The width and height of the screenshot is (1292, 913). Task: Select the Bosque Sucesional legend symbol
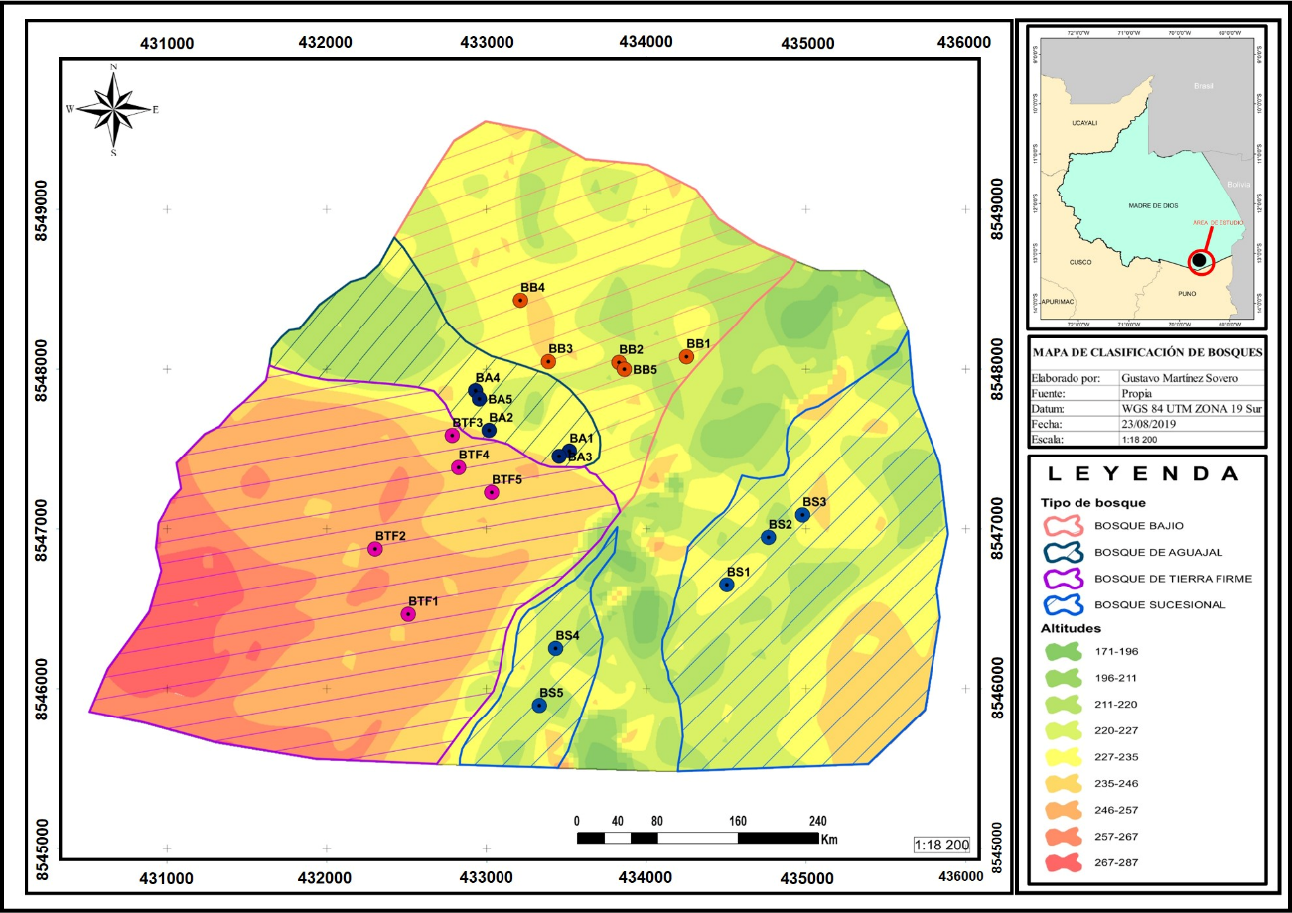pyautogui.click(x=1064, y=603)
